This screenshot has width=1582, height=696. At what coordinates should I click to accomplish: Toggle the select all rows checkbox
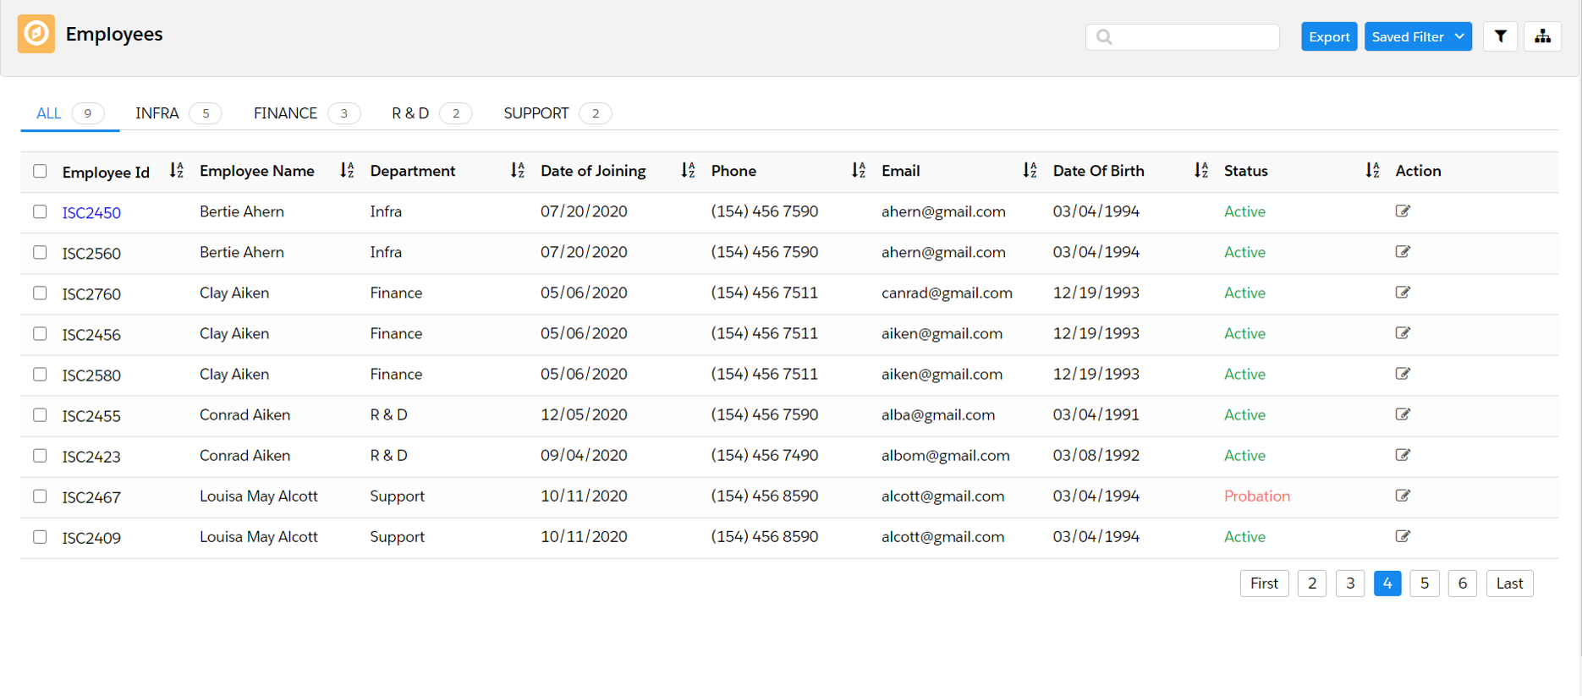tap(40, 171)
